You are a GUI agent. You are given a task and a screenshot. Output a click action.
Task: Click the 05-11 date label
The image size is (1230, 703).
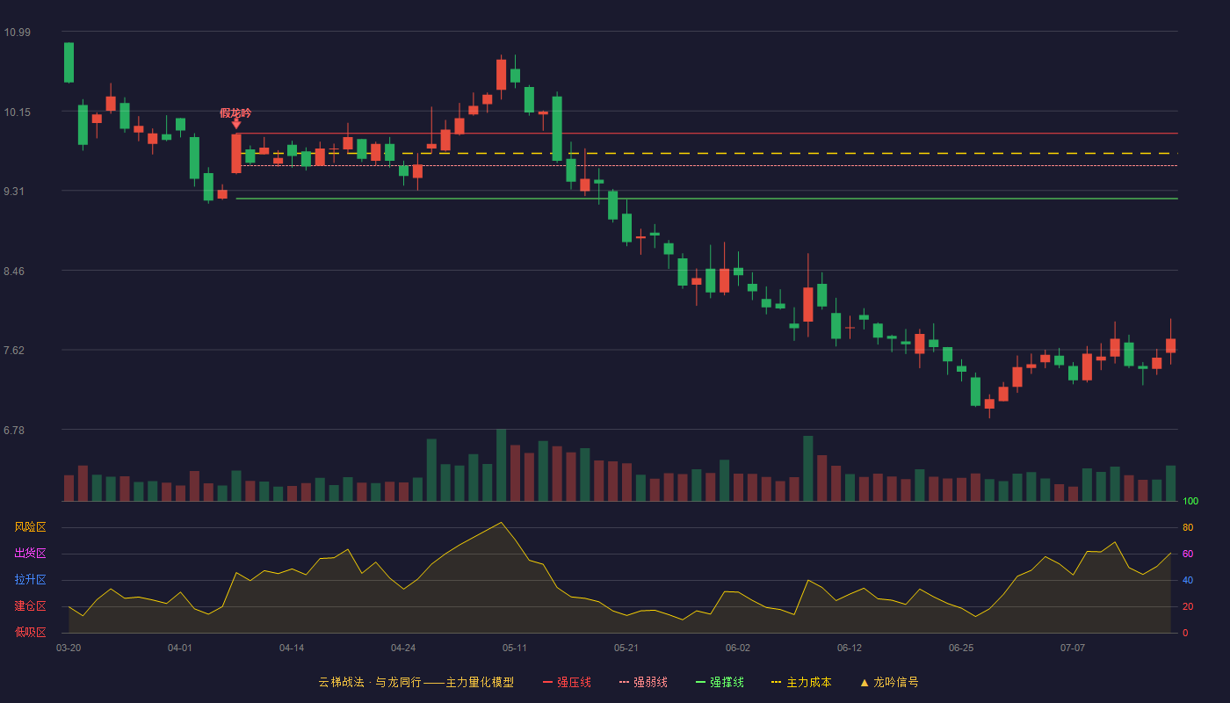point(515,648)
